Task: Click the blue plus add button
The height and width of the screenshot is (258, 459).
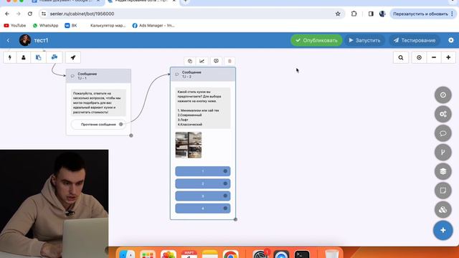Action: (x=443, y=230)
